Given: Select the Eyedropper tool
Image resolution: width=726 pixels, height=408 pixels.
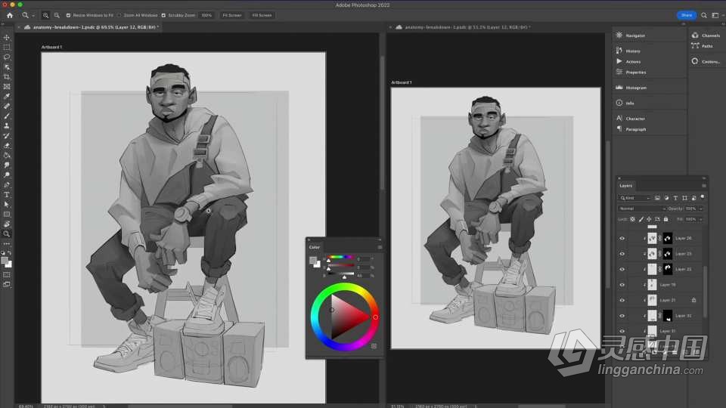Looking at the screenshot, I should (x=7, y=96).
